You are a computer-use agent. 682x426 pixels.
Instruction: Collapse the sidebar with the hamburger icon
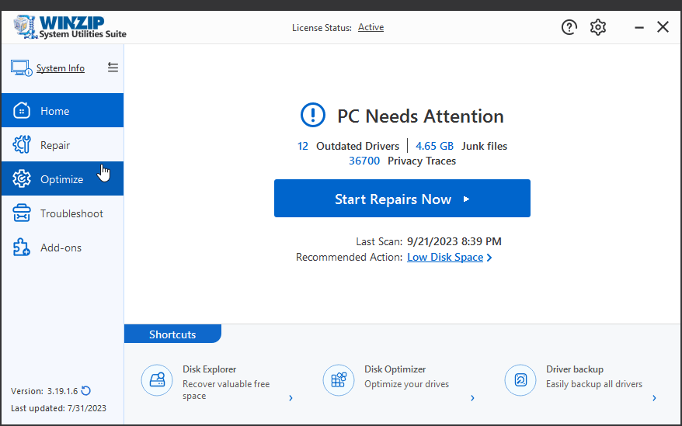113,68
